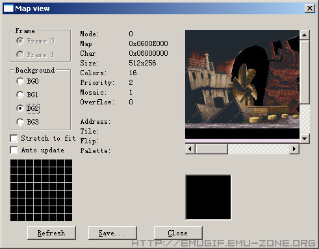Click the Save... button
Viewport: 319px width, 249px height.
point(112,233)
